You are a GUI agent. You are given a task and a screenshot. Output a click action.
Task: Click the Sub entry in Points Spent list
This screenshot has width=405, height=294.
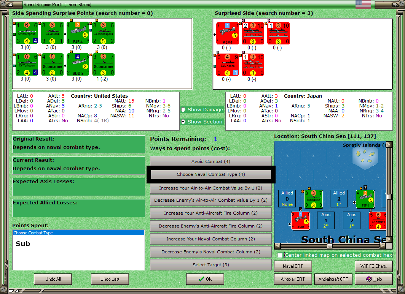[x=23, y=244]
